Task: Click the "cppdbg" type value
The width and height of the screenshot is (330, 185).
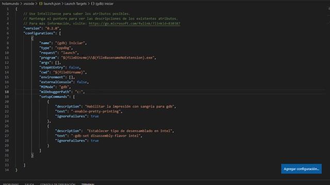Action: [x=63, y=48]
